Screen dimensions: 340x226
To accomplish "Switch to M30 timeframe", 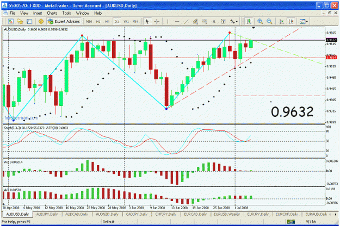I will pos(89,21).
